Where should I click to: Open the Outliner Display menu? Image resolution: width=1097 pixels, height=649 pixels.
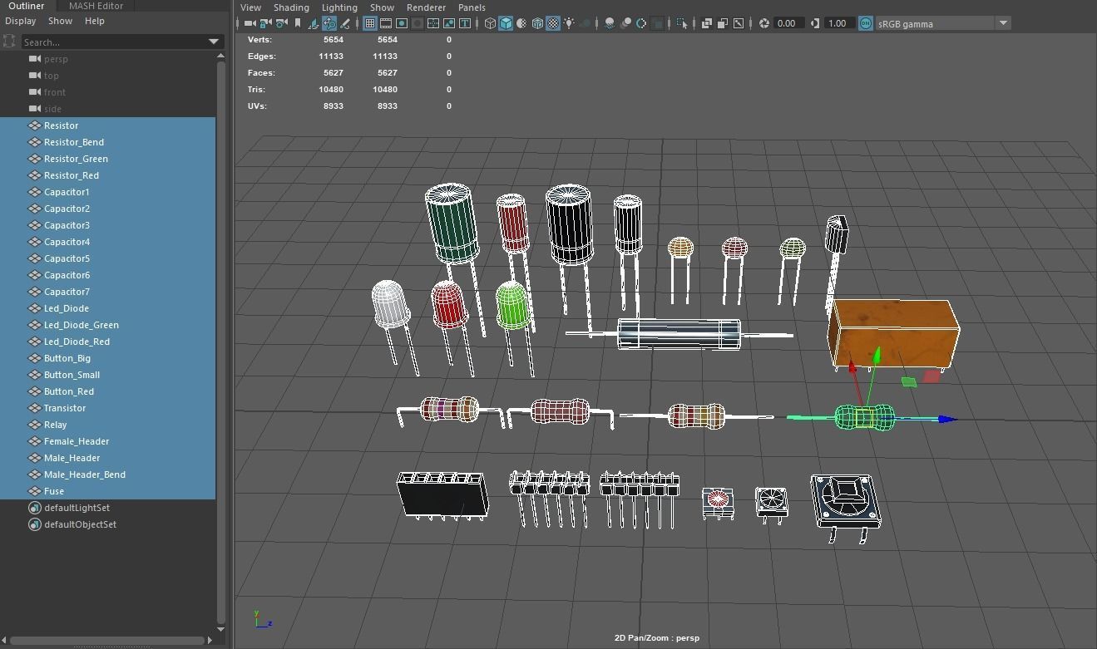[21, 21]
